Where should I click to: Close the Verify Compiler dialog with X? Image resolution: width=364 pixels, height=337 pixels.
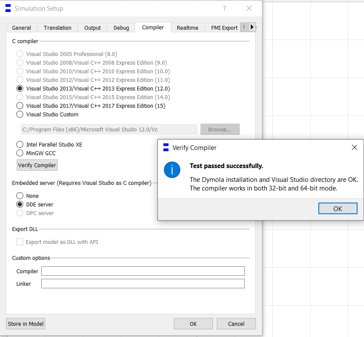point(354,148)
